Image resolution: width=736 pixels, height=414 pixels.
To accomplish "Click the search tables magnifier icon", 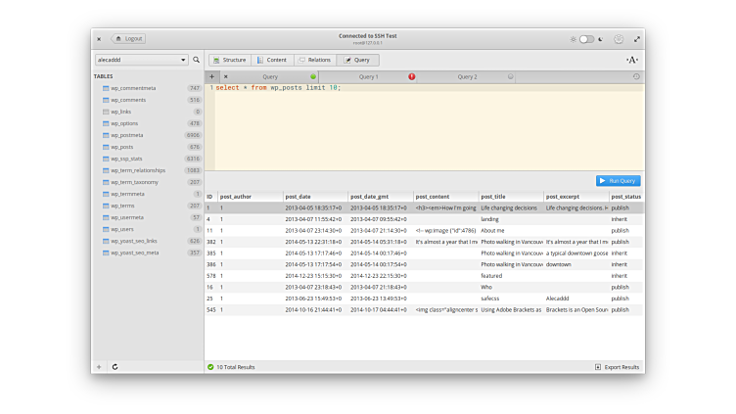I will pos(196,60).
